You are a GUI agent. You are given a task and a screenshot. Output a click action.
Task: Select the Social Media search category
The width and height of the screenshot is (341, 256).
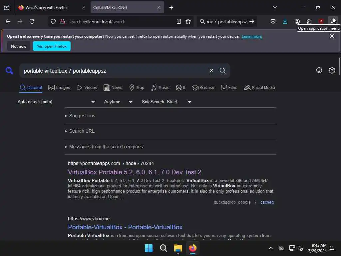[259, 88]
